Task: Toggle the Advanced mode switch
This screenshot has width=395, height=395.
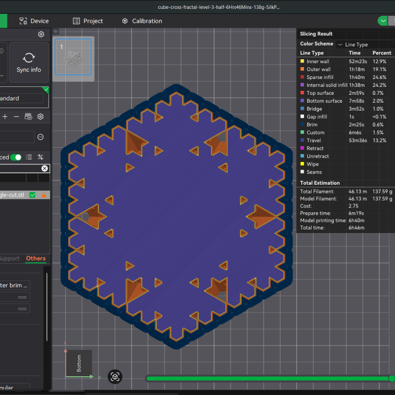Action: pos(15,157)
